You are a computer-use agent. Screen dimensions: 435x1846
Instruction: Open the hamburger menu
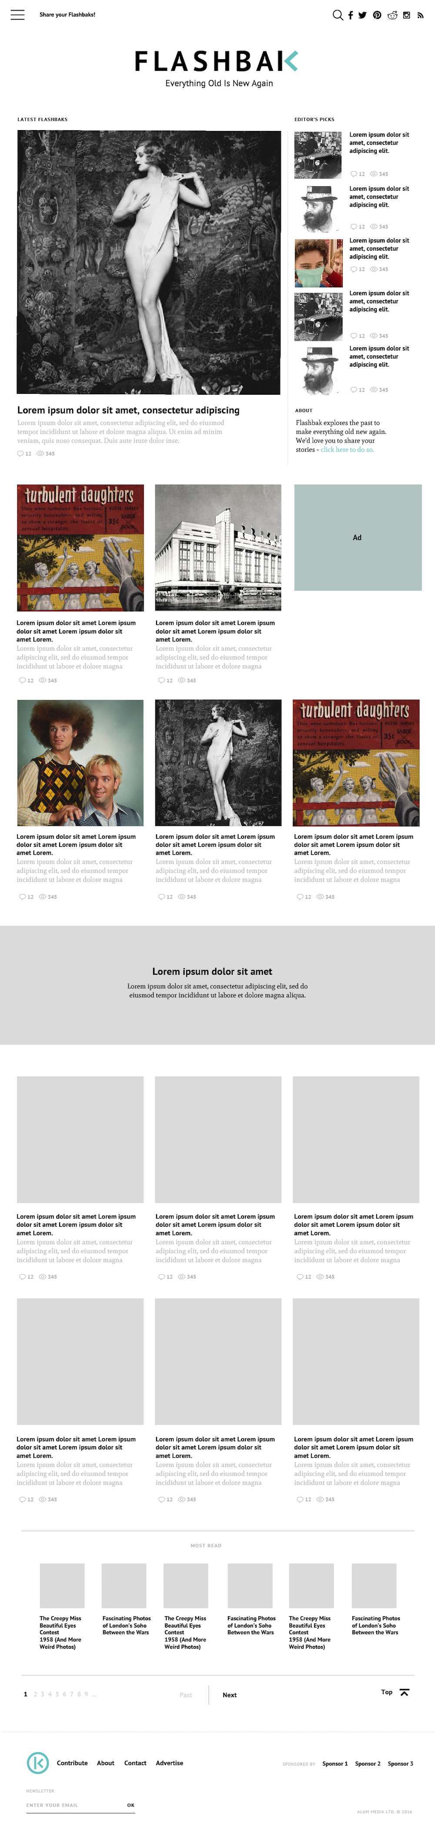tap(17, 15)
